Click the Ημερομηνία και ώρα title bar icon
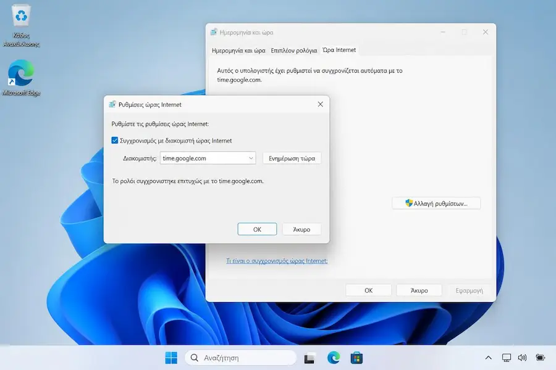The width and height of the screenshot is (556, 370). [214, 32]
